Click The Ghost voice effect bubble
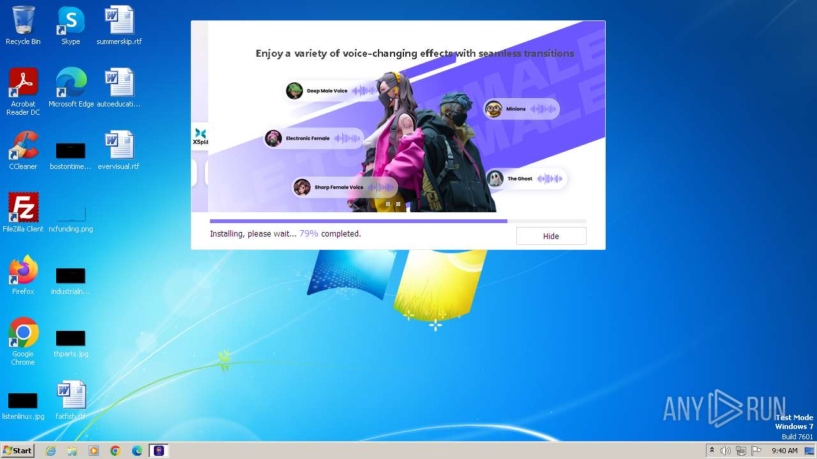This screenshot has height=459, width=817. (x=526, y=179)
